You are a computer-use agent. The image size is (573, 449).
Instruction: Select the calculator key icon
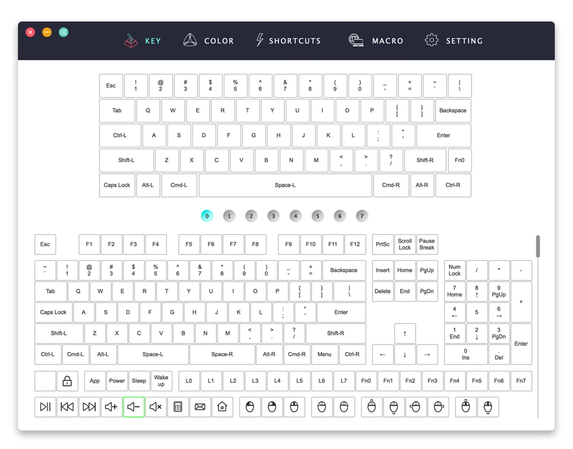click(178, 406)
